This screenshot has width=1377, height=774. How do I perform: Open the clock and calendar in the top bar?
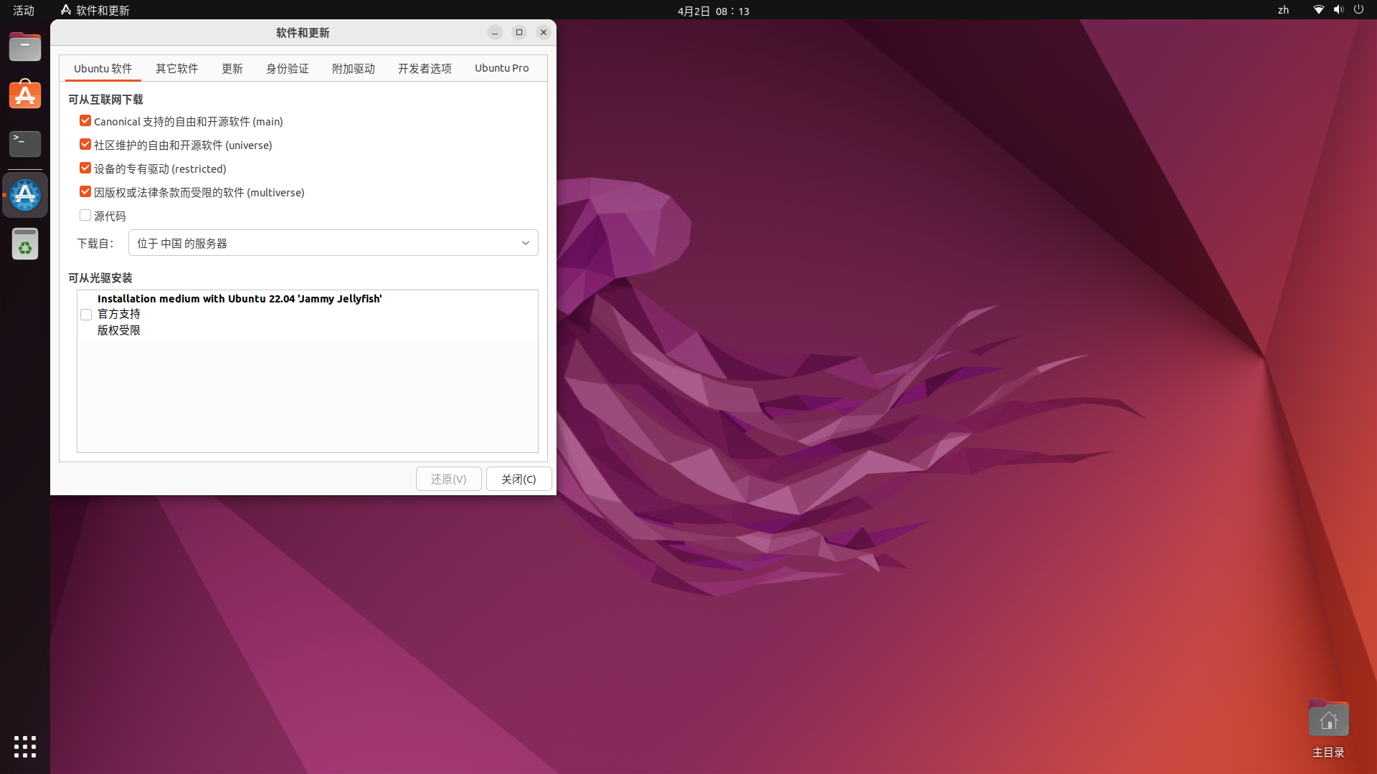713,11
